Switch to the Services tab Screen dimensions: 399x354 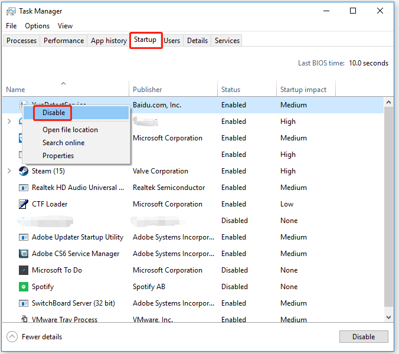pyautogui.click(x=227, y=41)
